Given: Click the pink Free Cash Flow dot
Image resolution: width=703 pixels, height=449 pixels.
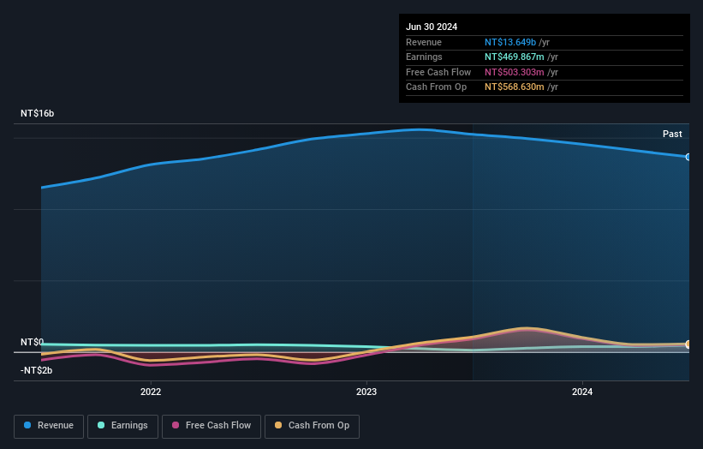Looking at the screenshot, I should coord(176,425).
